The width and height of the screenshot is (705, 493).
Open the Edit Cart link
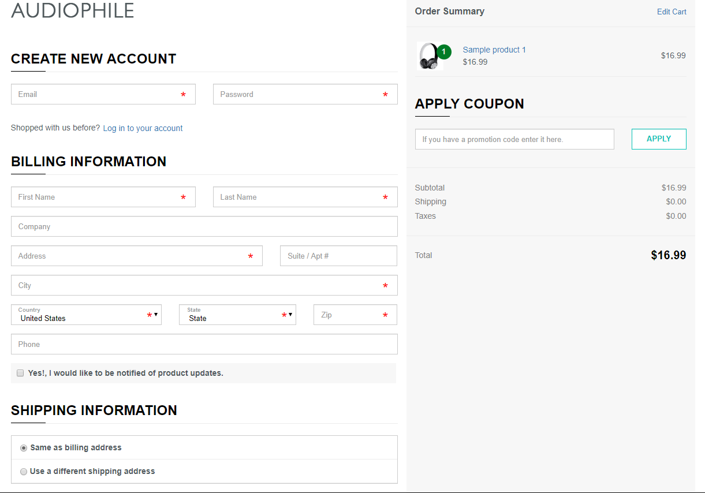[x=672, y=12]
